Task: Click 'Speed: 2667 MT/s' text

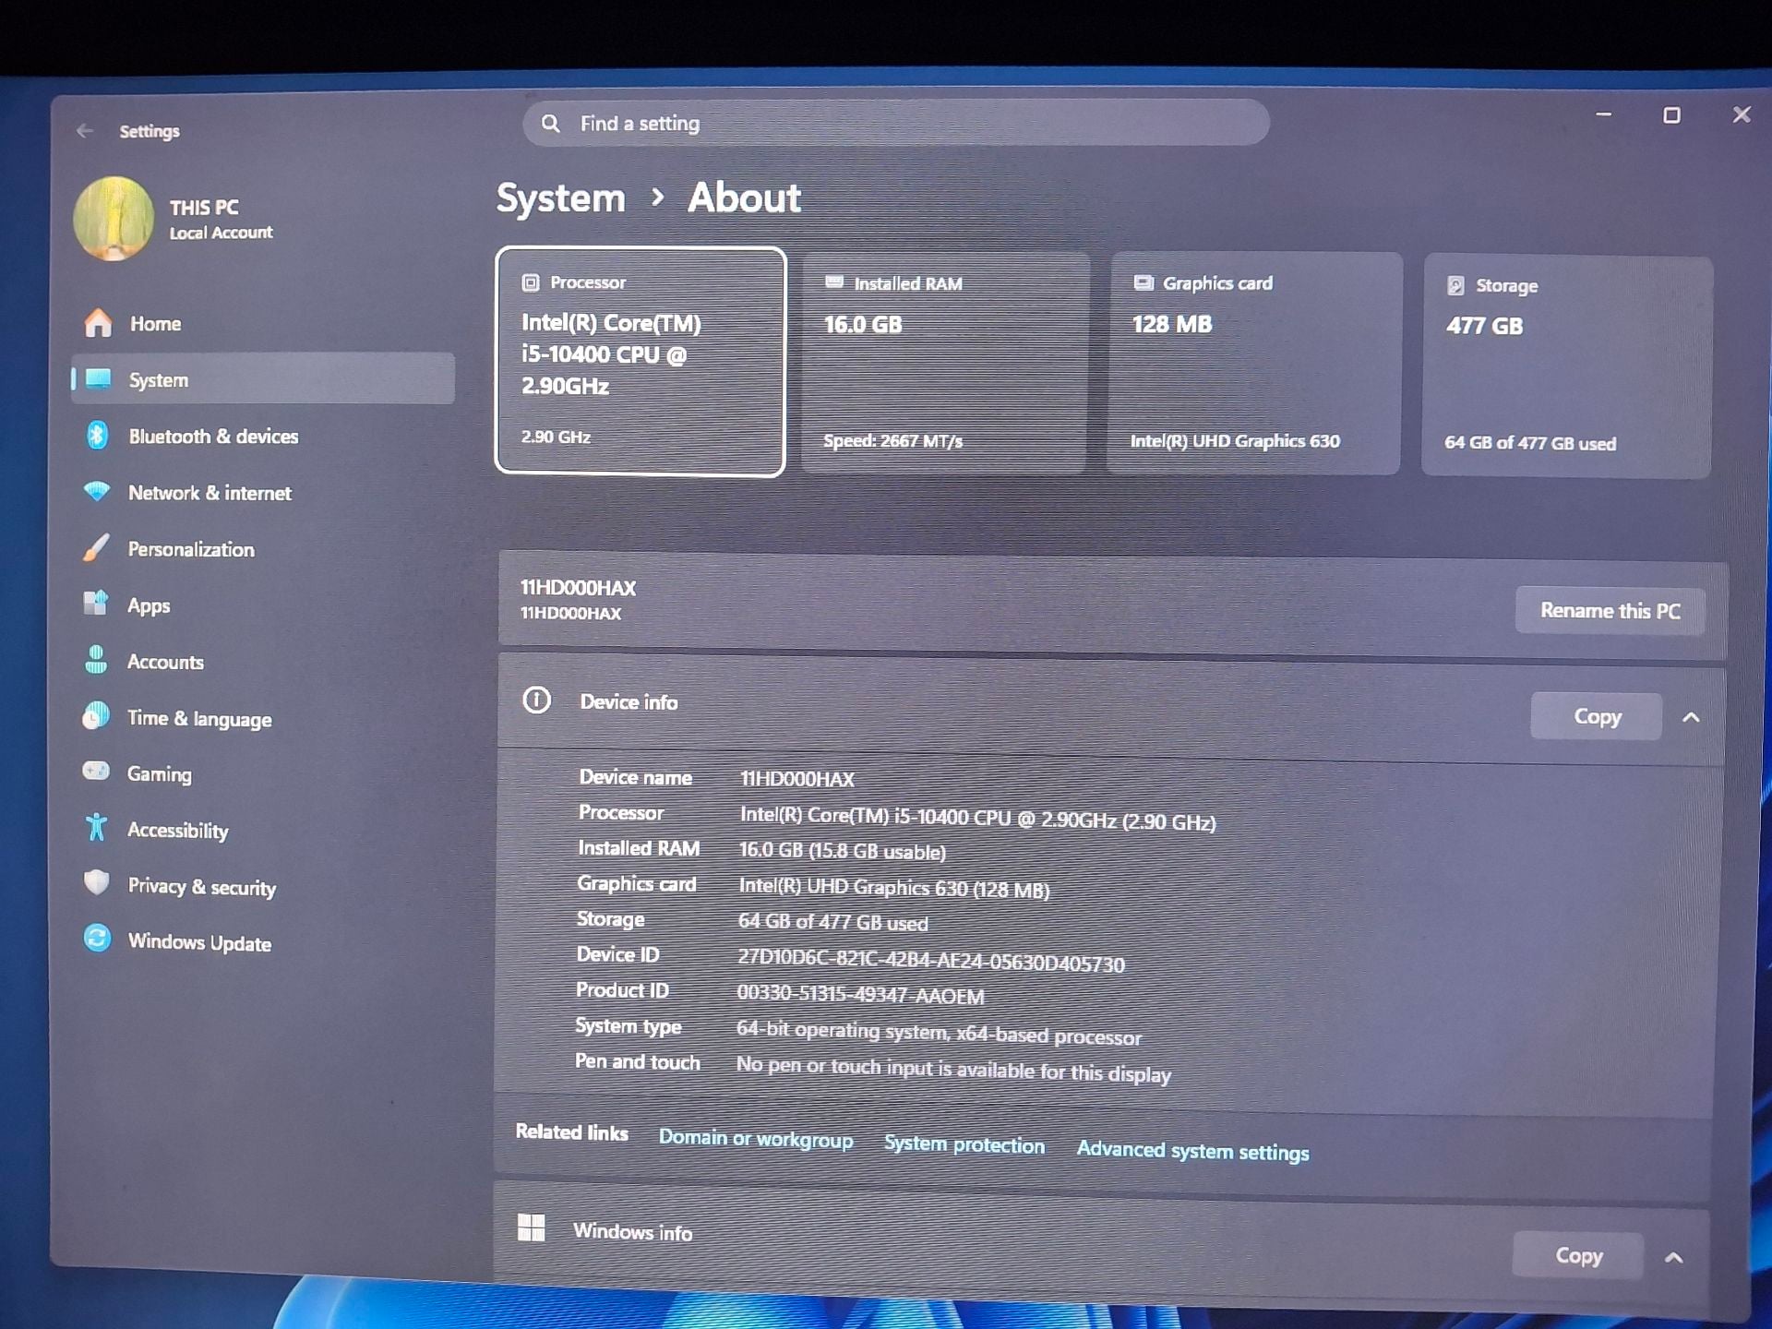Action: (893, 441)
